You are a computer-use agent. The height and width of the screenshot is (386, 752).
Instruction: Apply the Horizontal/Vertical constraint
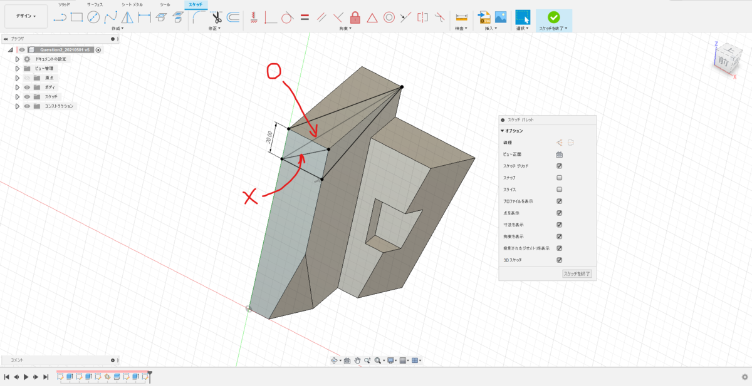254,18
